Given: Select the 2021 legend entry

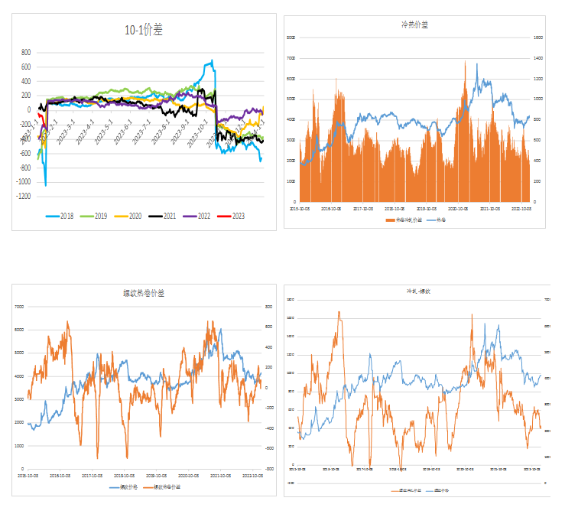Looking at the screenshot, I should (162, 216).
